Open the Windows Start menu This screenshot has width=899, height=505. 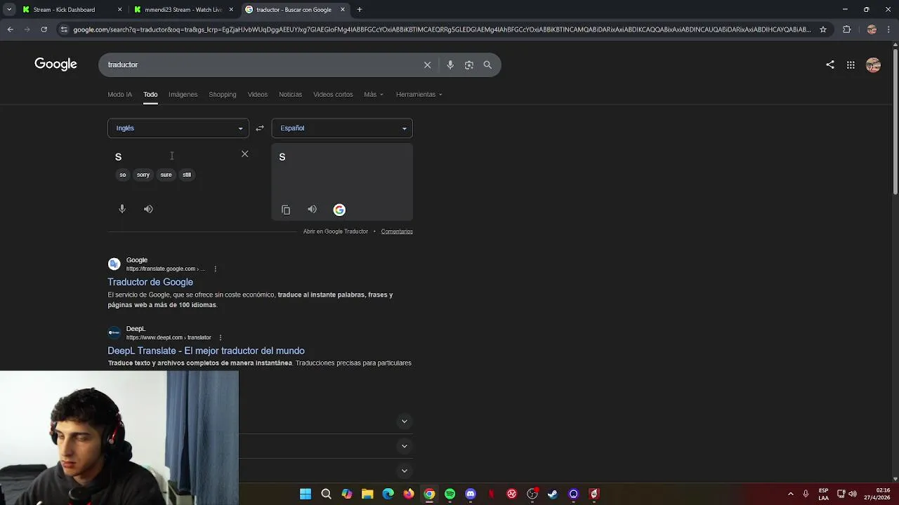306,494
